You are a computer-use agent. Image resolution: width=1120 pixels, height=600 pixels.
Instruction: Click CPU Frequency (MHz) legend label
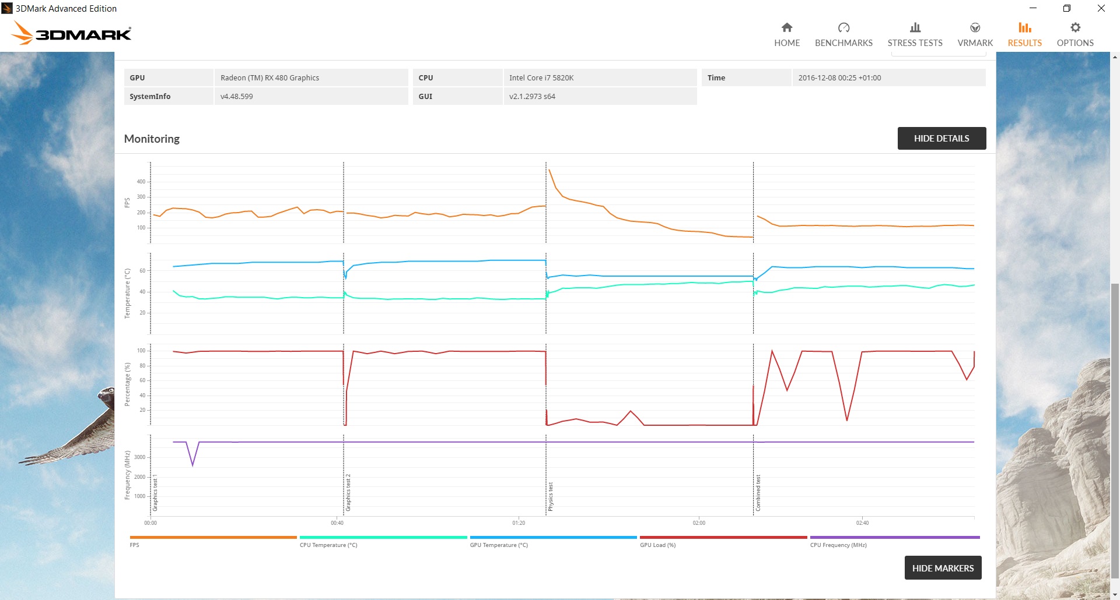(838, 545)
